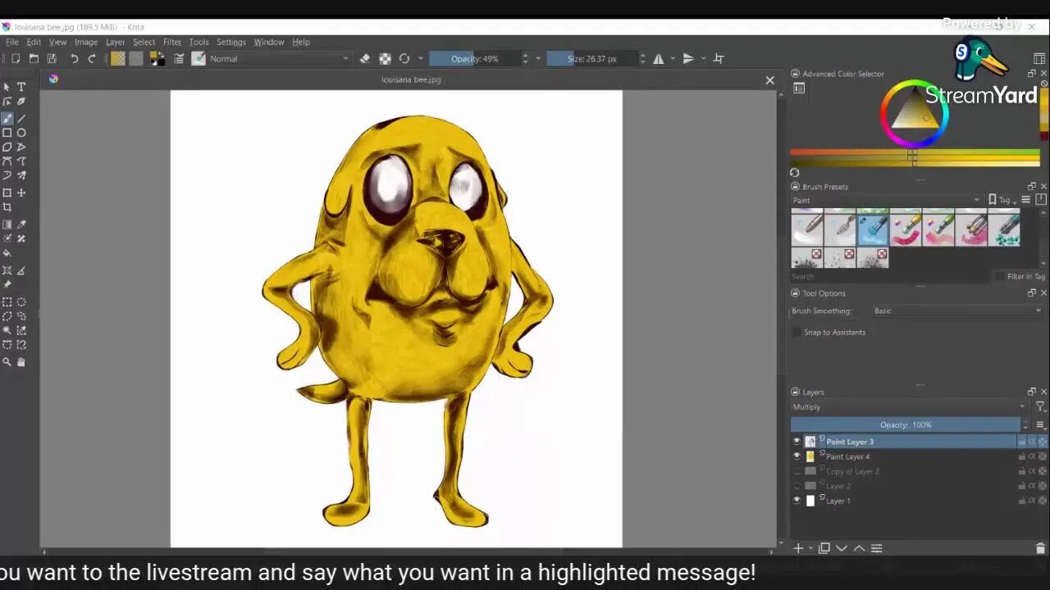The image size is (1050, 590).
Task: Enable Snap to Assistants checkbox
Action: pyautogui.click(x=797, y=332)
